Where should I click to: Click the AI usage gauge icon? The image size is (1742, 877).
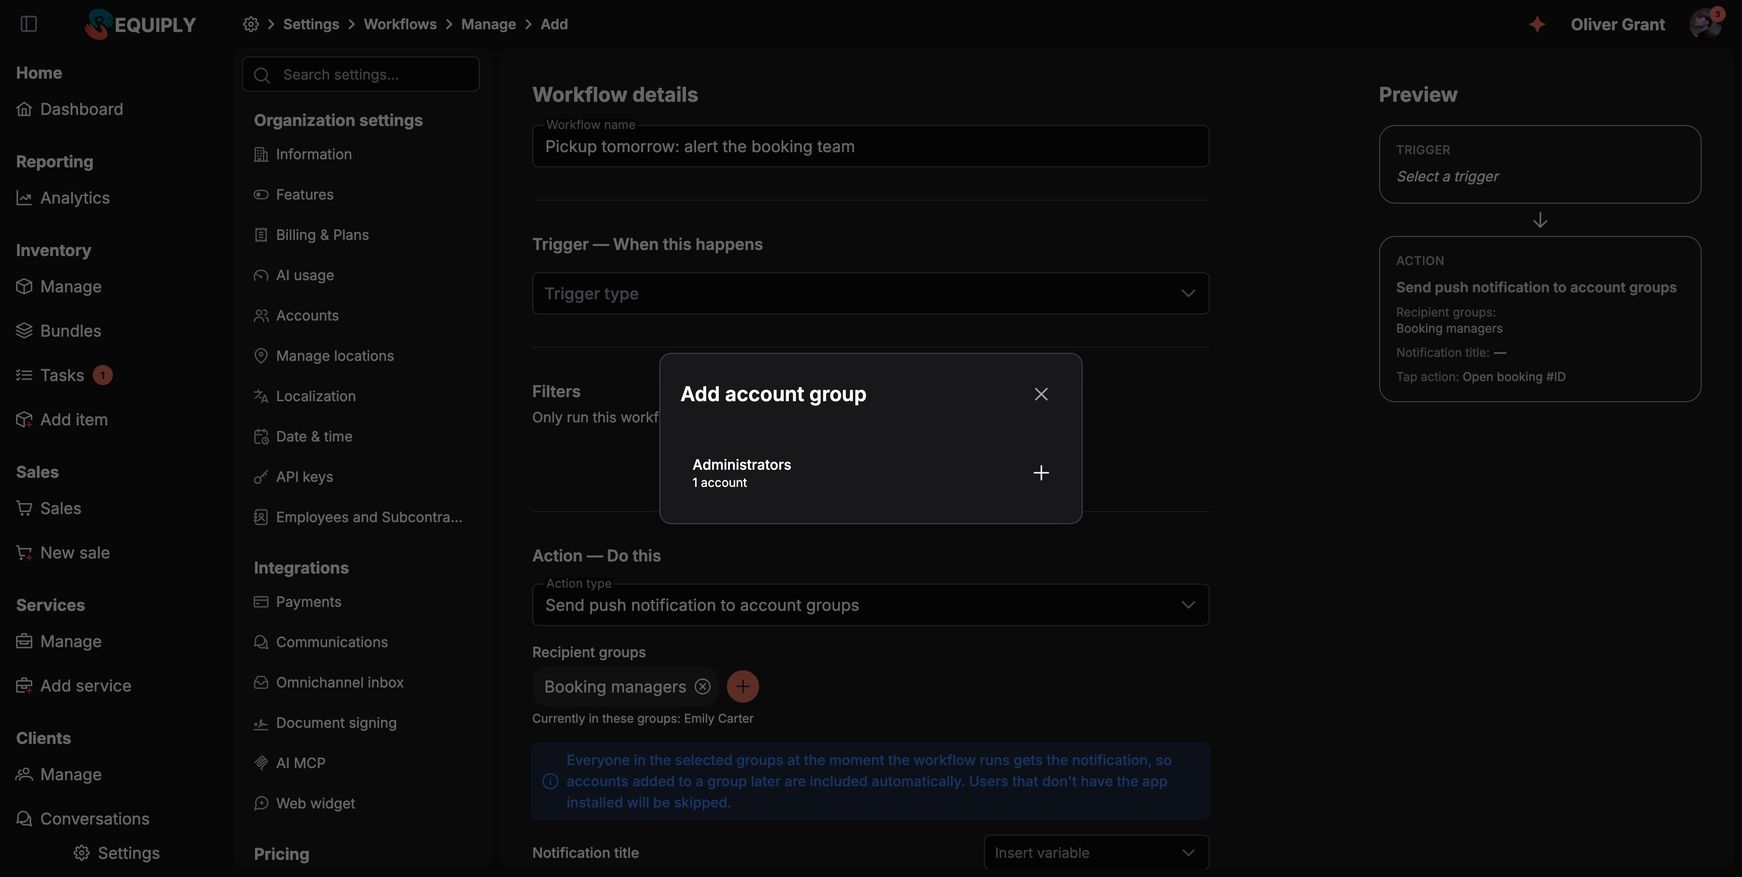pos(261,275)
